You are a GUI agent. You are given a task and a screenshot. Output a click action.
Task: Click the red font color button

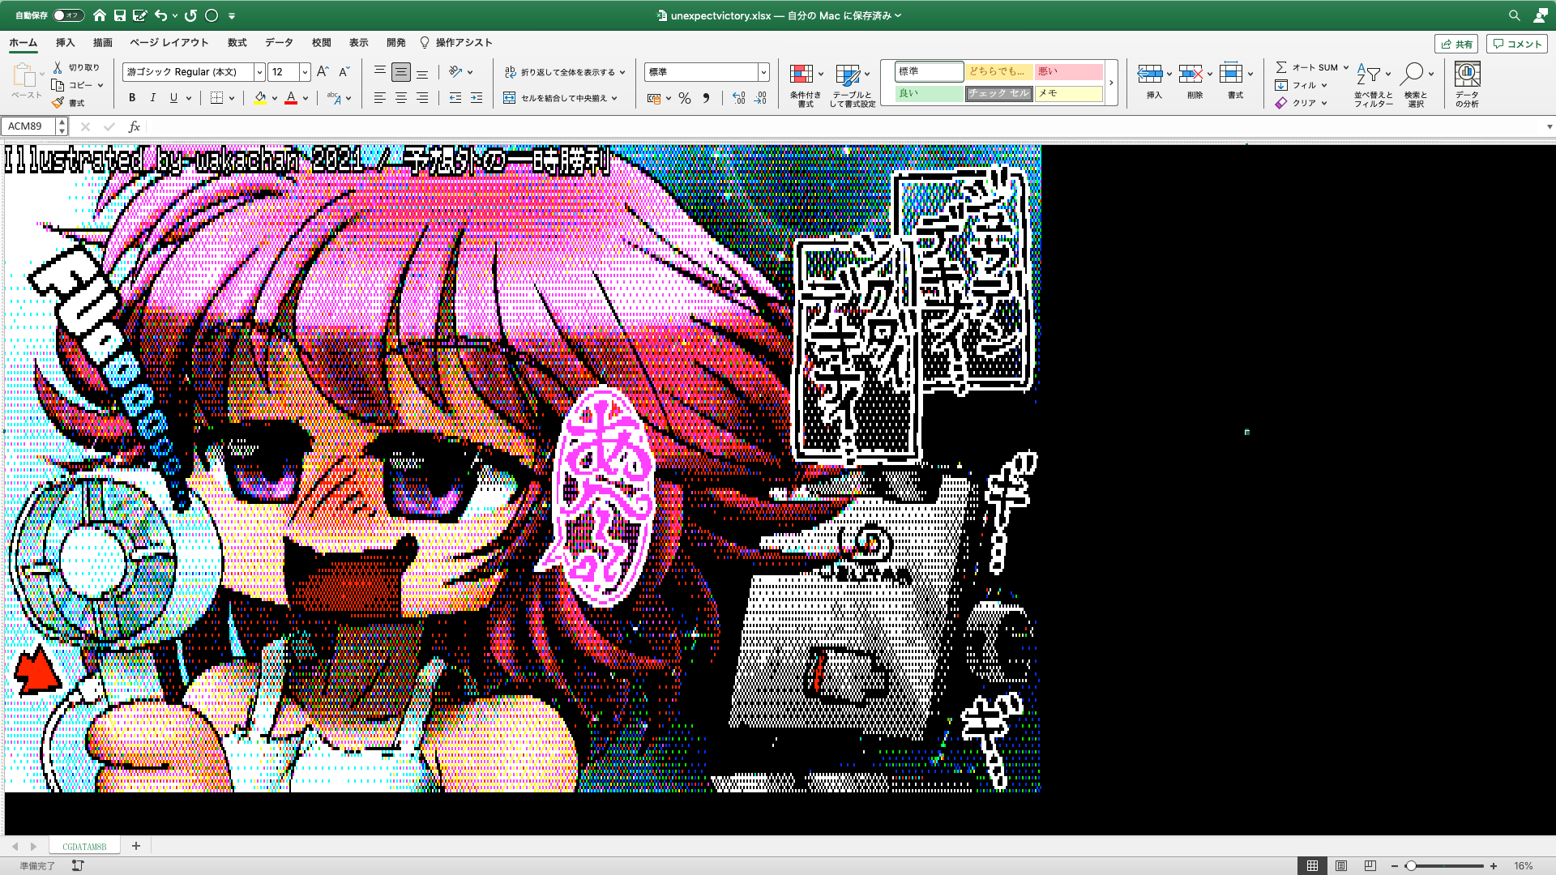pos(290,98)
